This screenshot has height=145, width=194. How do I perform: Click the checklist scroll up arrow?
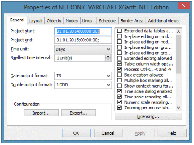[x=178, y=32]
